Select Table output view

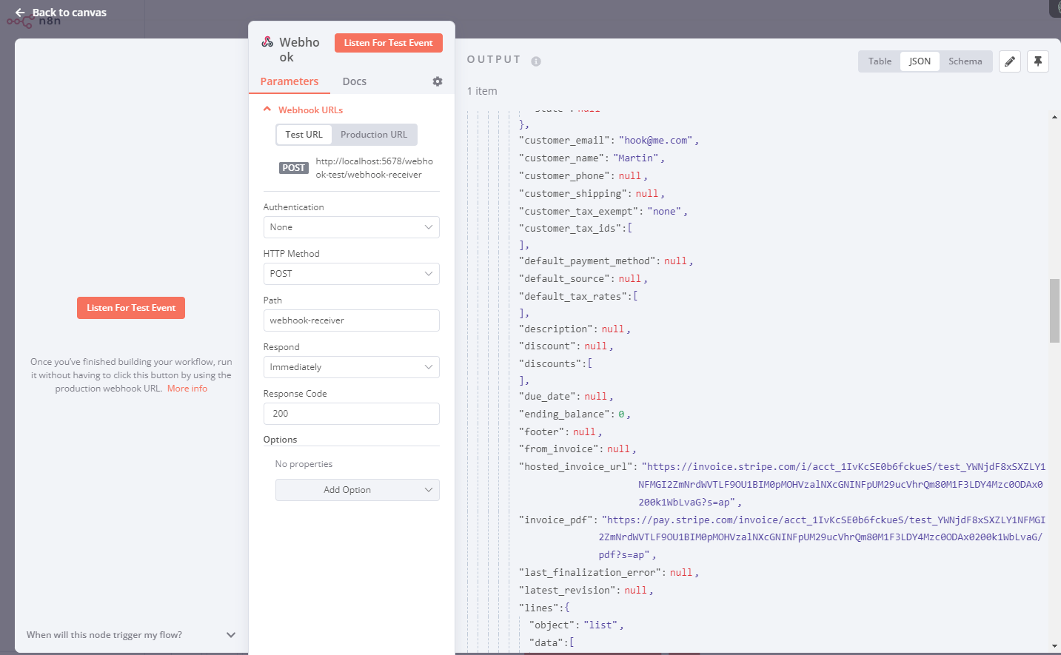880,61
